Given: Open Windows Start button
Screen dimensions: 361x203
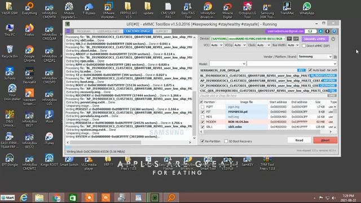Looking at the screenshot, I should point(7,197).
